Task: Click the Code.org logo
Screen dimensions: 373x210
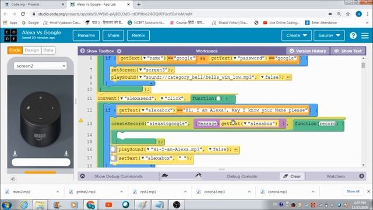Action: pos(10,35)
